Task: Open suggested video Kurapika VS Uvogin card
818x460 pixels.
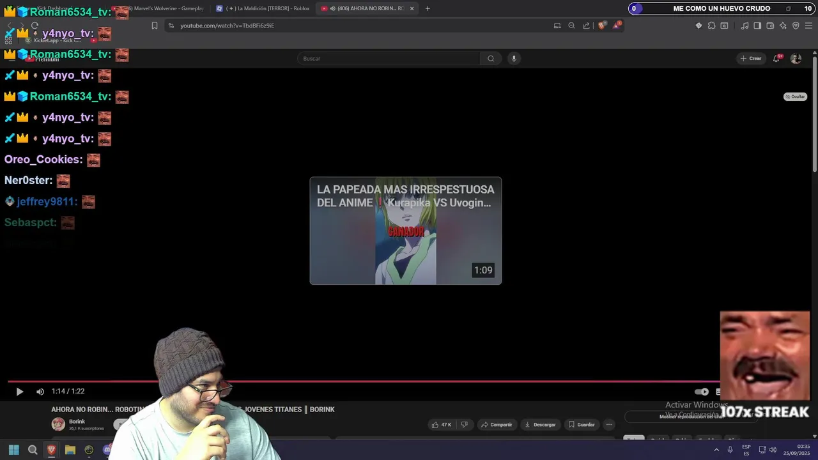Action: coord(406,231)
